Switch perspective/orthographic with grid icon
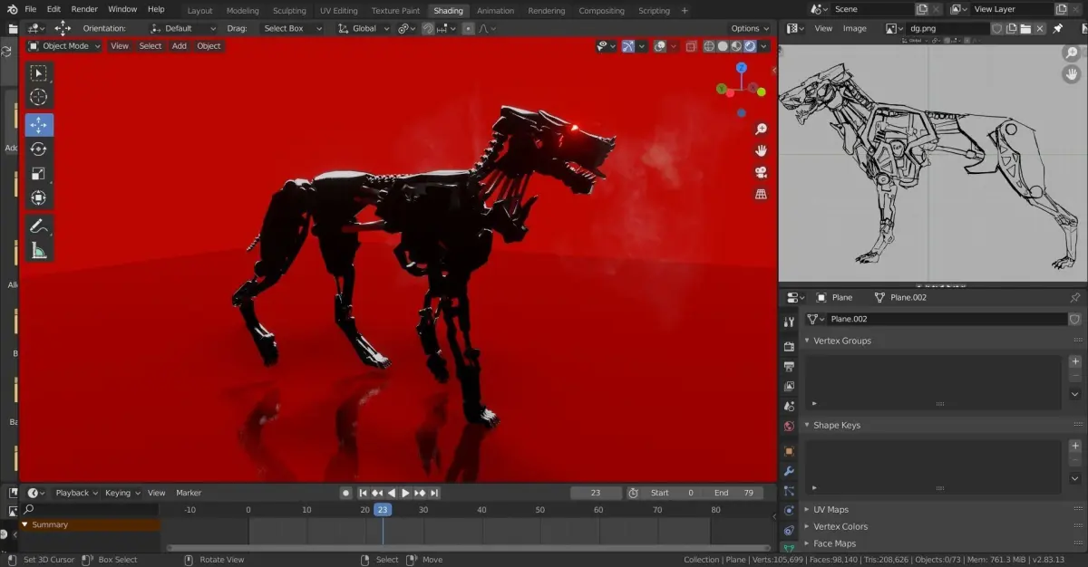This screenshot has width=1088, height=567. pos(762,194)
